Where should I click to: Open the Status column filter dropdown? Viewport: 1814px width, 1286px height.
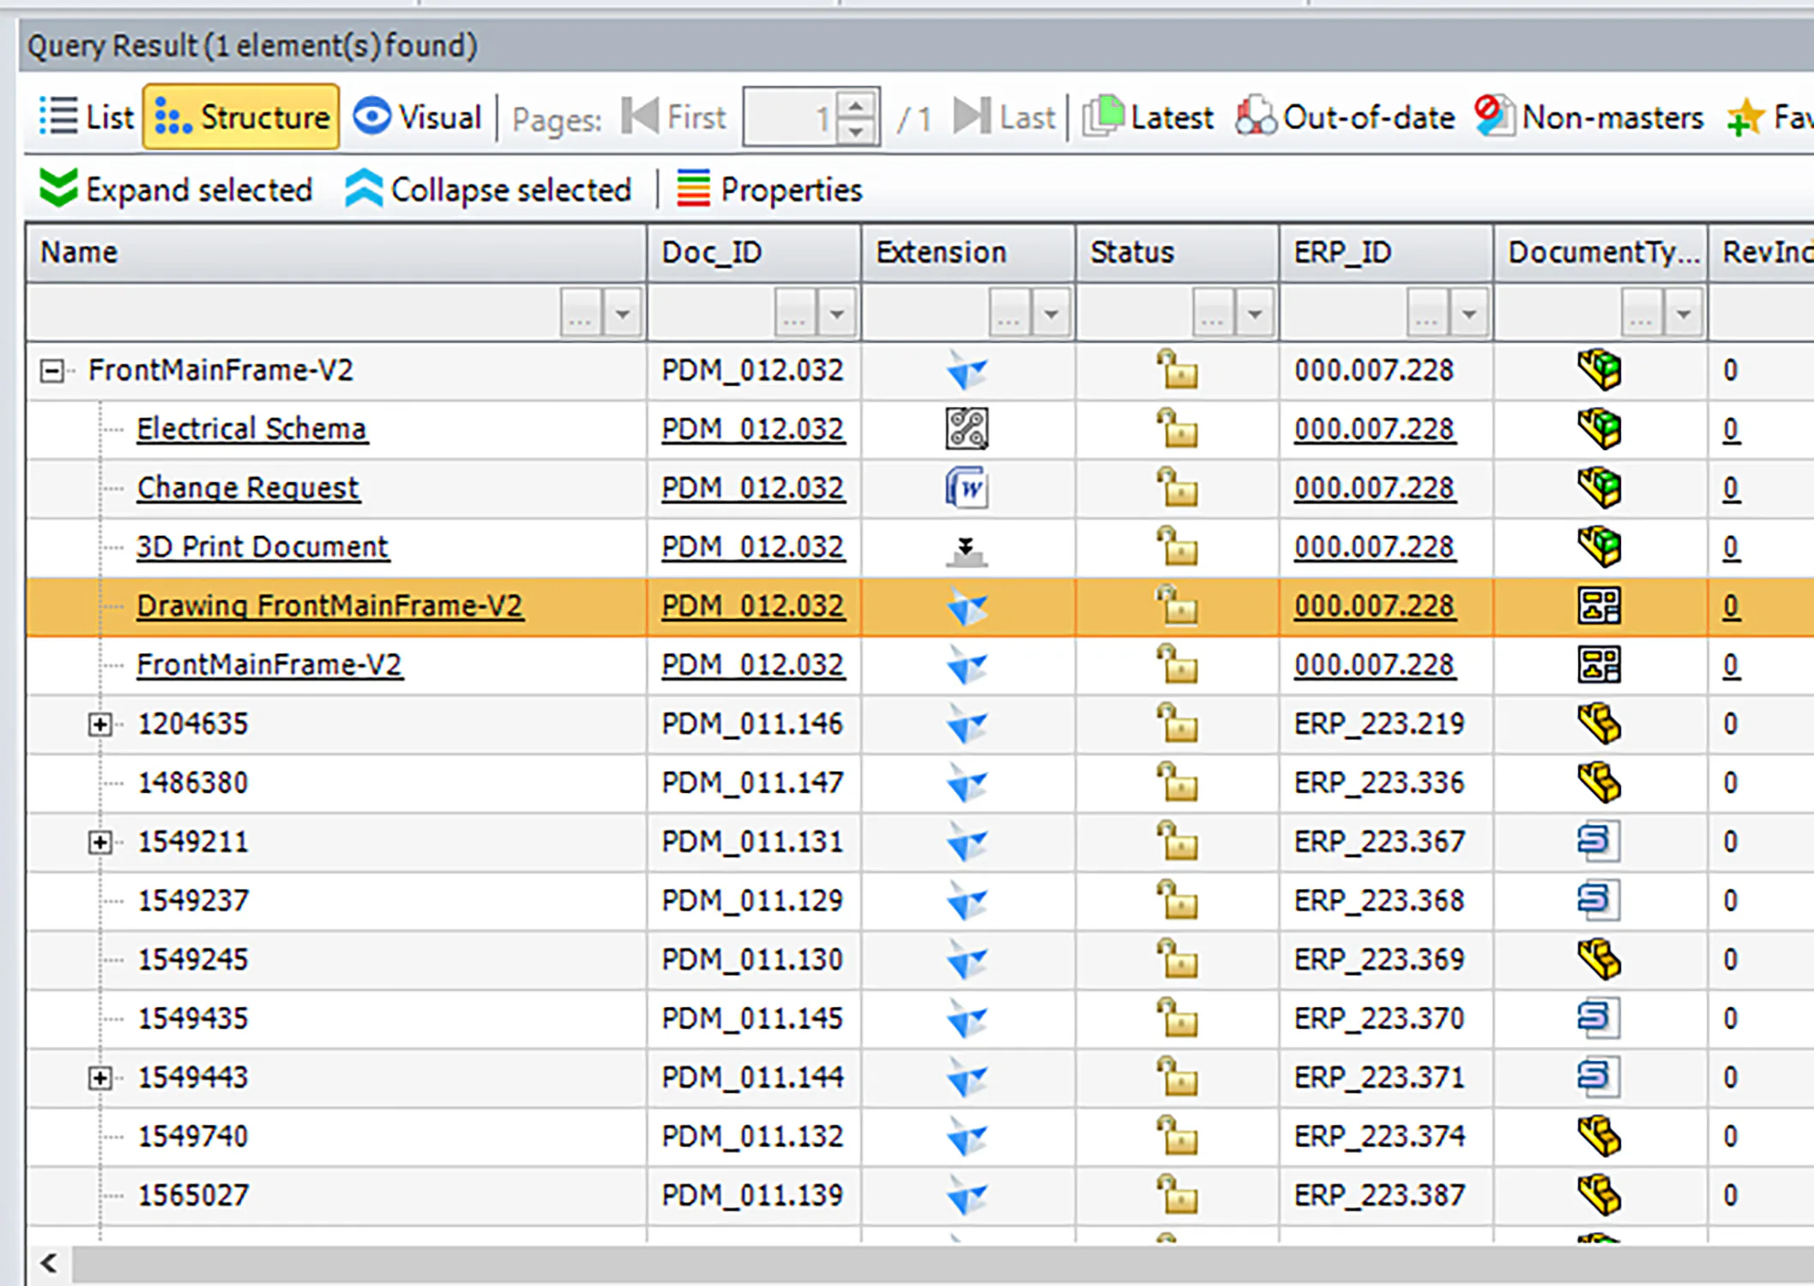[1257, 312]
